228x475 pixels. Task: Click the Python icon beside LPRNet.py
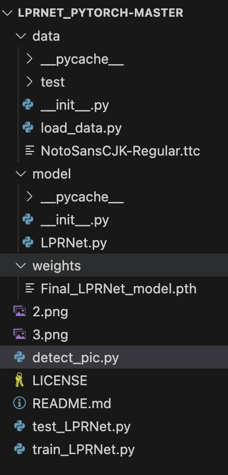[28, 243]
